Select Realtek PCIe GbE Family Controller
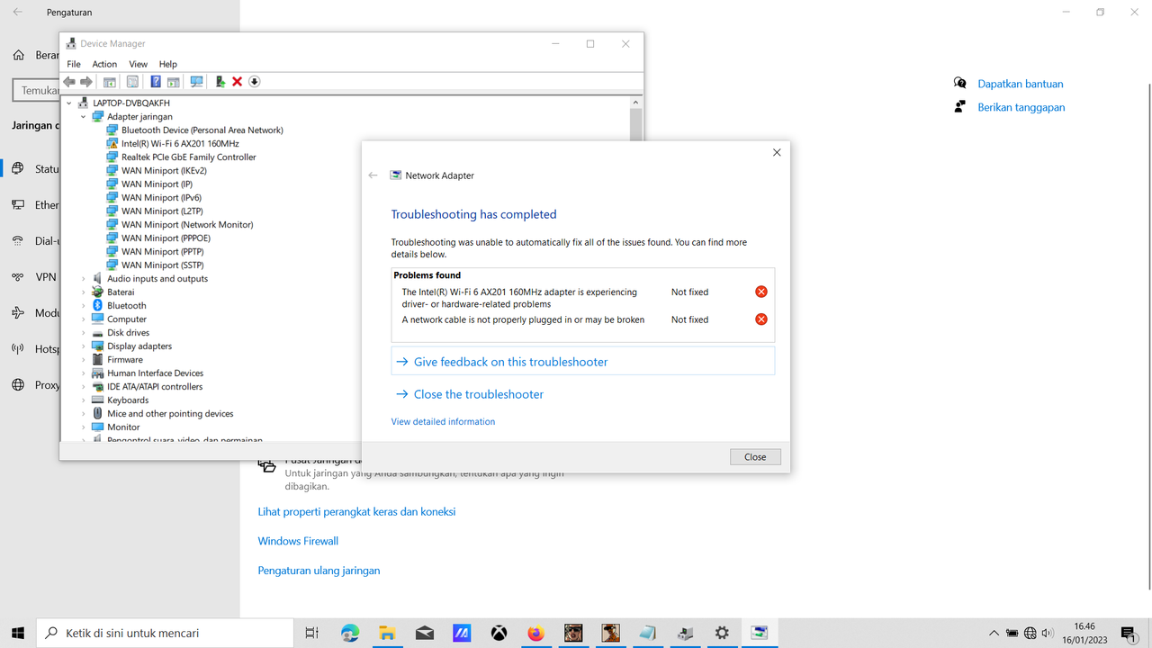 pyautogui.click(x=189, y=157)
